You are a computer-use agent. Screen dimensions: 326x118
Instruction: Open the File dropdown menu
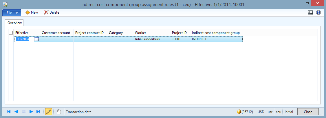pyautogui.click(x=12, y=12)
